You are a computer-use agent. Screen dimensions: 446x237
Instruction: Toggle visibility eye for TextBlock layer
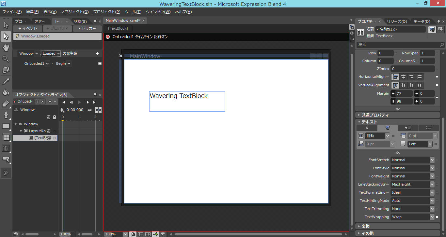[x=48, y=138]
